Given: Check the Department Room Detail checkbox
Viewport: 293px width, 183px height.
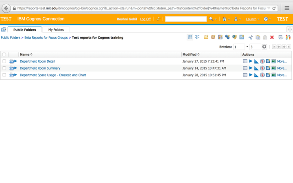Looking at the screenshot, I should tap(4, 61).
